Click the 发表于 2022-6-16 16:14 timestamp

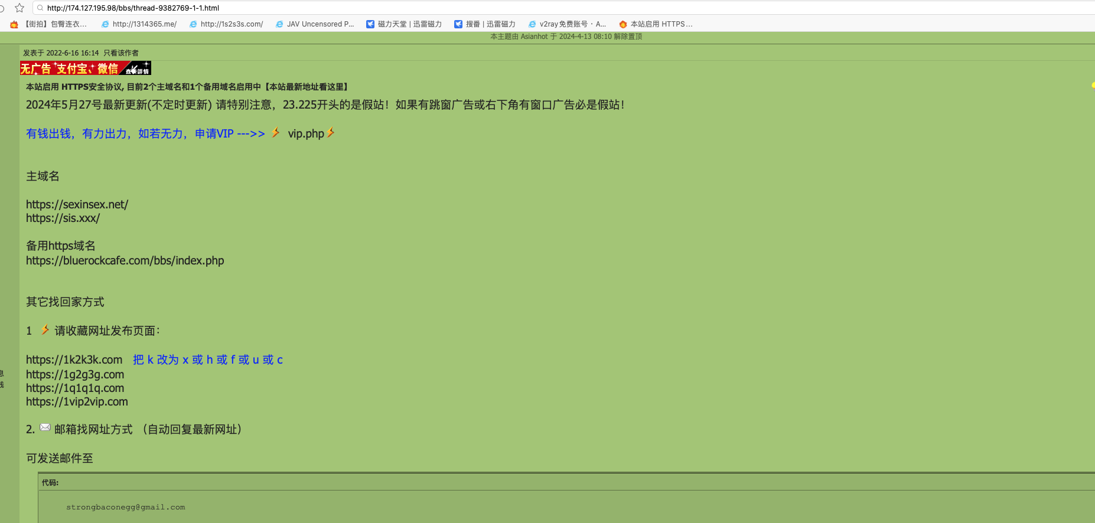coord(61,53)
